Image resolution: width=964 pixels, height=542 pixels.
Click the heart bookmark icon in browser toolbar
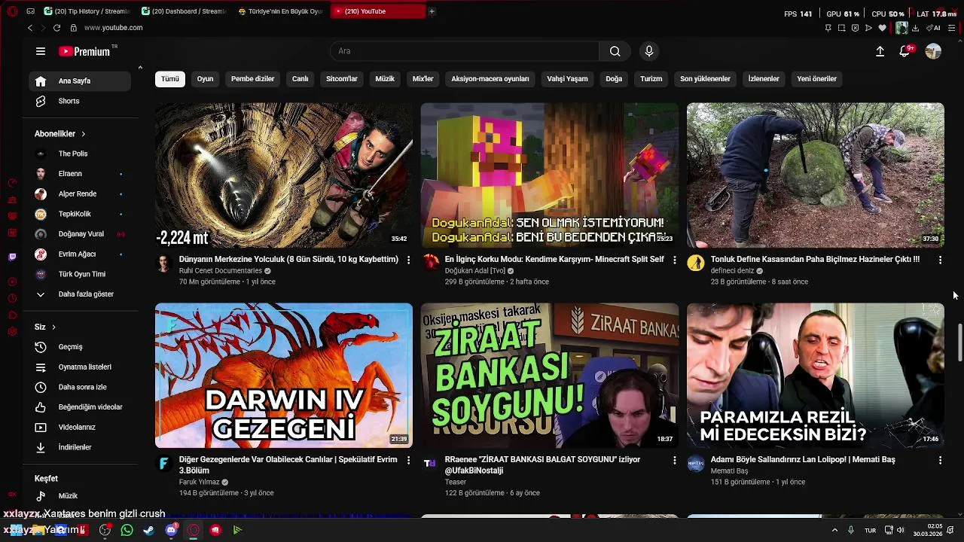click(882, 28)
